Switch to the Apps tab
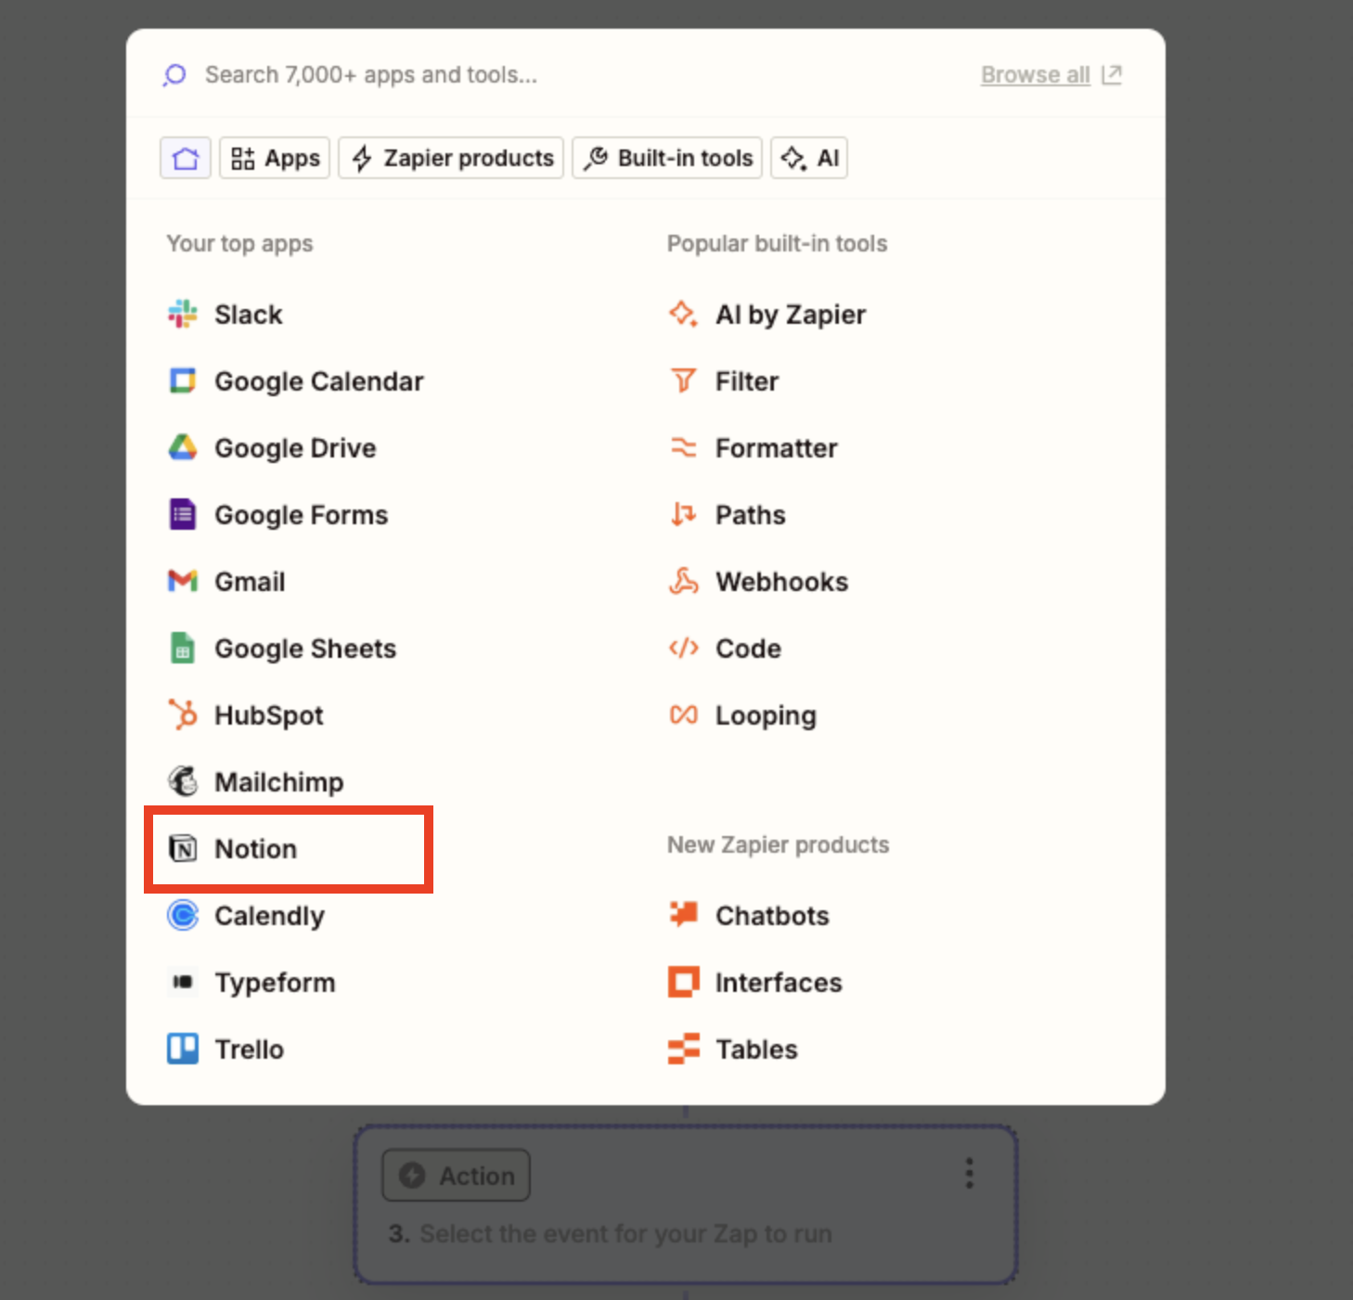 (275, 158)
